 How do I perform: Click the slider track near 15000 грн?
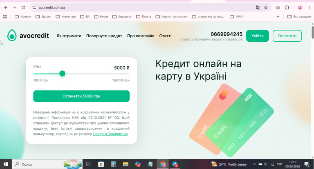(127, 74)
